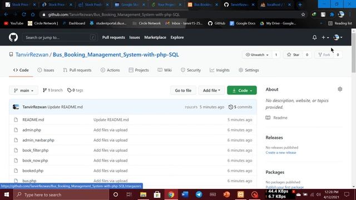Open the Windows Start menu

(7, 194)
